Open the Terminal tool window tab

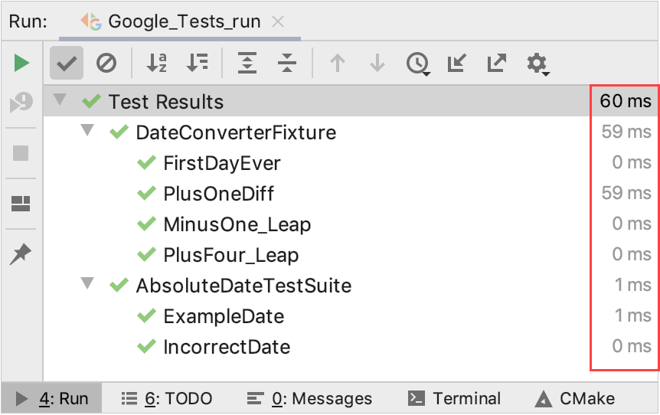pos(454,398)
